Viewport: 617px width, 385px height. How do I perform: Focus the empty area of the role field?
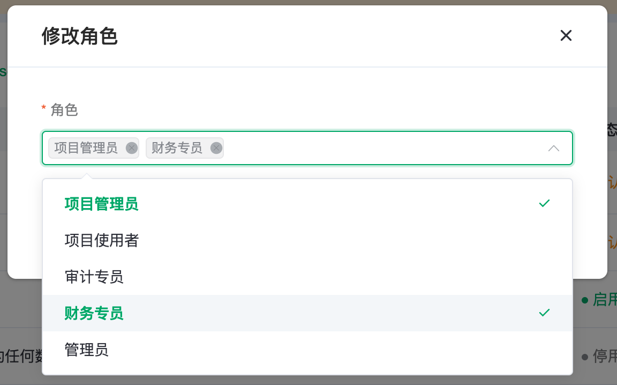[375, 148]
